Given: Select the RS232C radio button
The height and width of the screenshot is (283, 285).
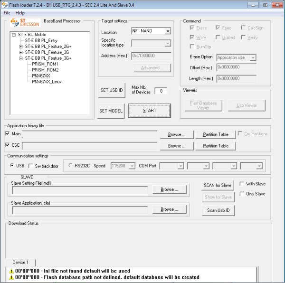Looking at the screenshot, I should [x=70, y=165].
